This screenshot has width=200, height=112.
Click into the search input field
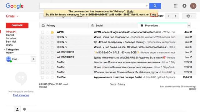pos(92,6)
